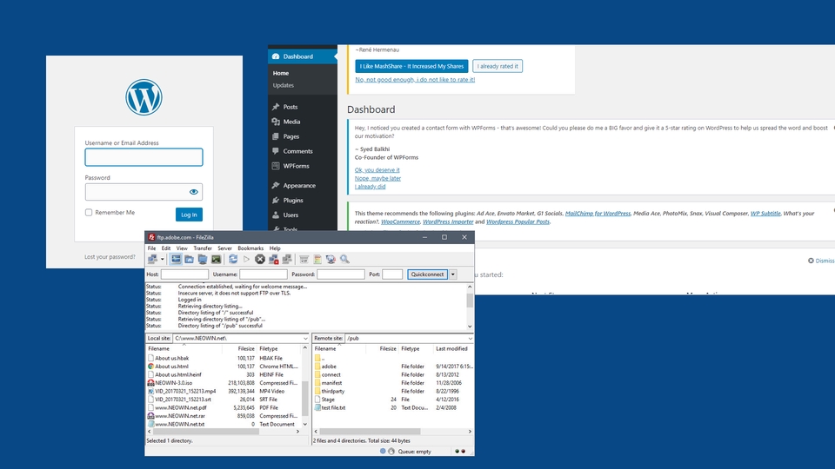Image resolution: width=835 pixels, height=469 pixels.
Task: Click the FileZilla Host input field
Action: point(184,274)
